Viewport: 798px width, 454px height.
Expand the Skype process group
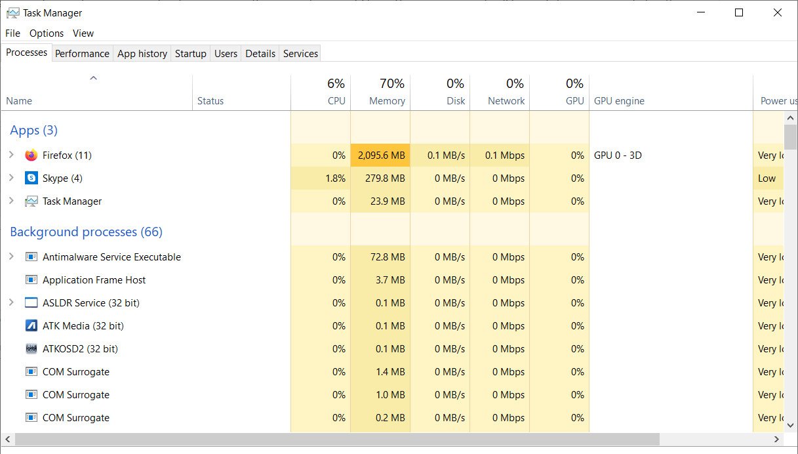click(x=11, y=178)
